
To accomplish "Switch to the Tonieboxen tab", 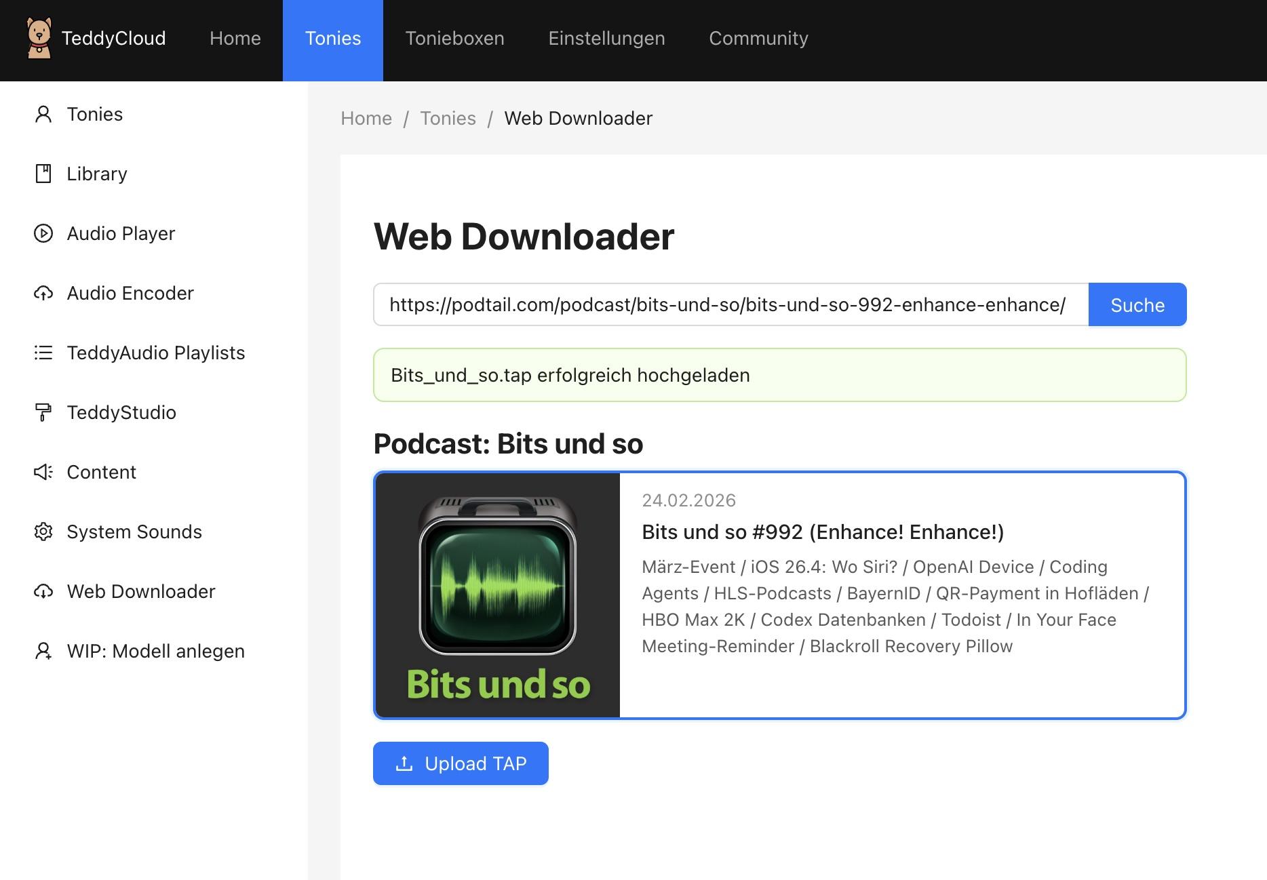I will pyautogui.click(x=454, y=38).
